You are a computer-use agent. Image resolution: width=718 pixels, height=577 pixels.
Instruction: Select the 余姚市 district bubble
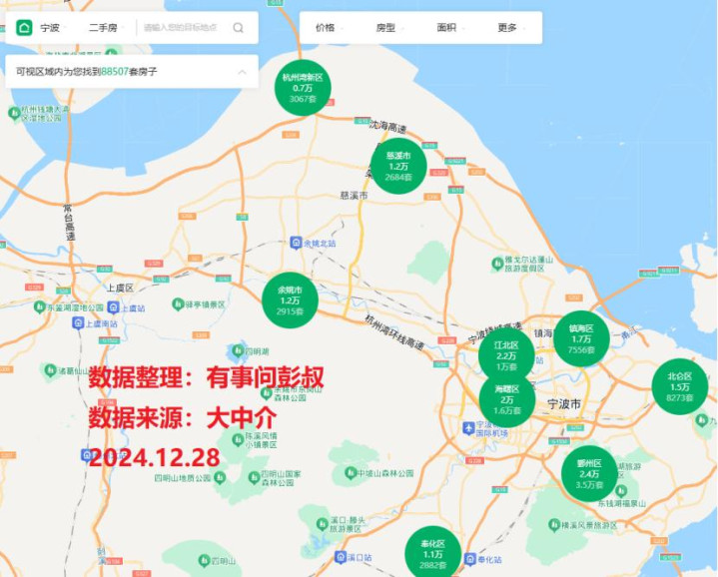[290, 300]
